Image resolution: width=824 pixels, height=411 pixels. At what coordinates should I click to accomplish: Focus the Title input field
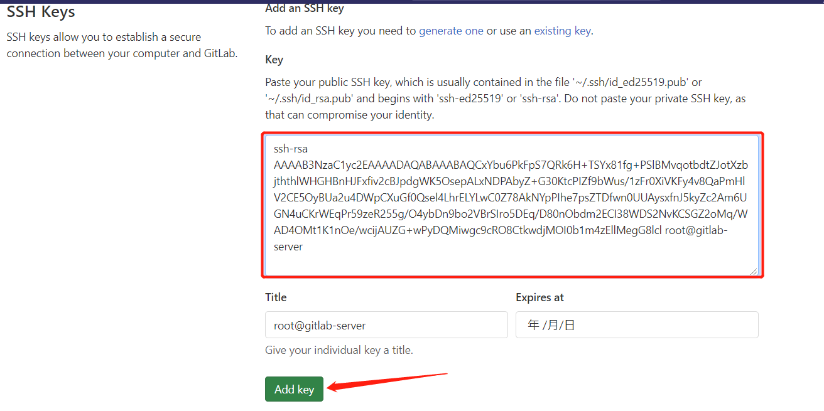pyautogui.click(x=386, y=325)
